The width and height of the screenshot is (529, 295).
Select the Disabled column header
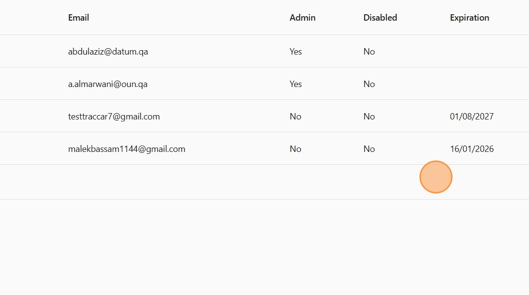380,18
